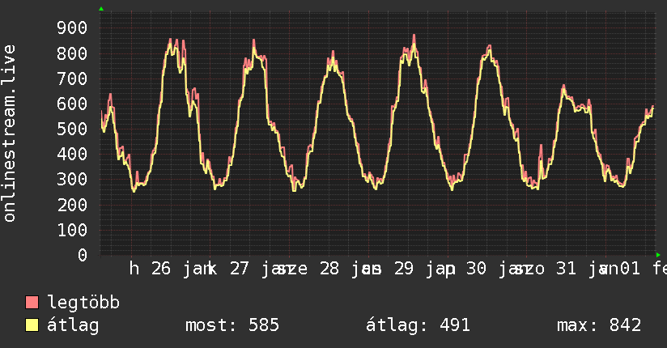Click the 'most: 585' value

232,325
